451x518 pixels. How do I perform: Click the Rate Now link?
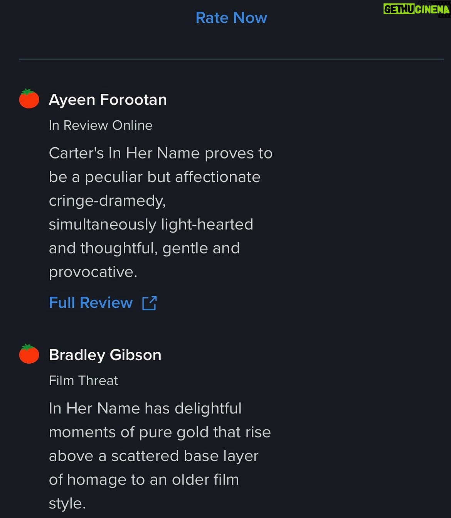pyautogui.click(x=231, y=18)
